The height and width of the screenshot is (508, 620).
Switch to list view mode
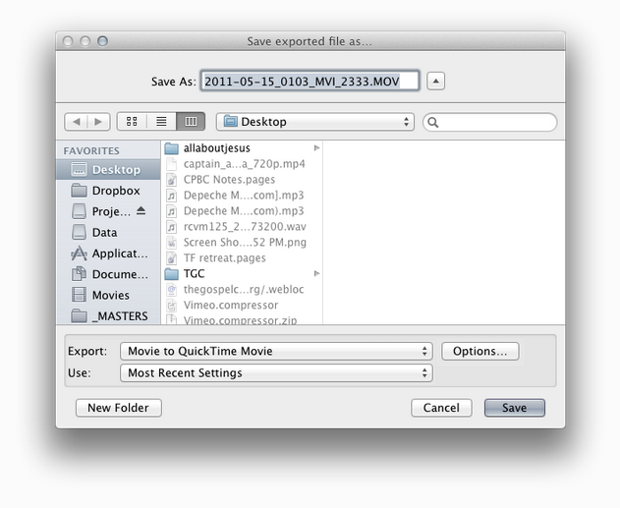tap(161, 122)
